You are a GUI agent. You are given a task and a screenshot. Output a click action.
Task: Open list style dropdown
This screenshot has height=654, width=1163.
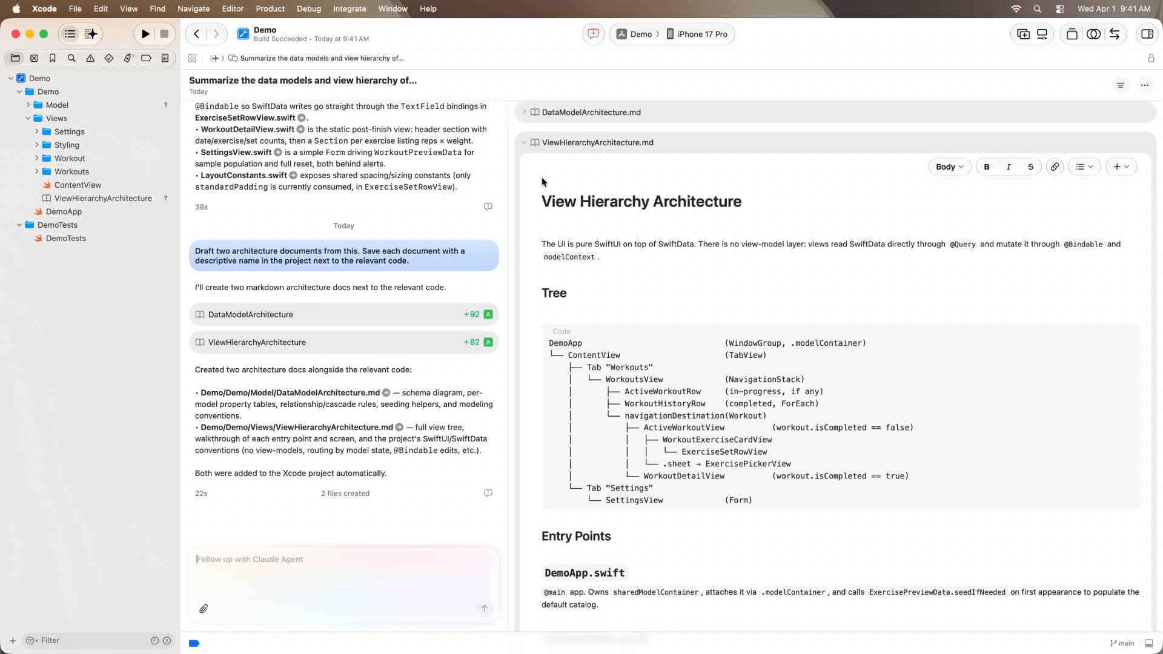pyautogui.click(x=1084, y=167)
